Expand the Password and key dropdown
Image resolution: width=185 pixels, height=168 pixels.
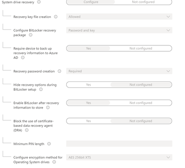119,30
